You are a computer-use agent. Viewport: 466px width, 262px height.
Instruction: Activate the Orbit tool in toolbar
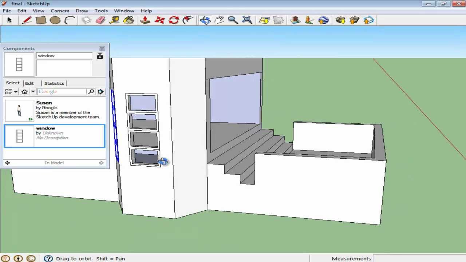pyautogui.click(x=205, y=20)
